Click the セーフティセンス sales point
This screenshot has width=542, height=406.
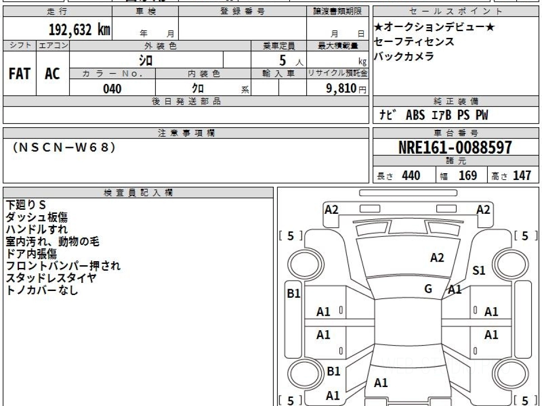click(x=414, y=42)
